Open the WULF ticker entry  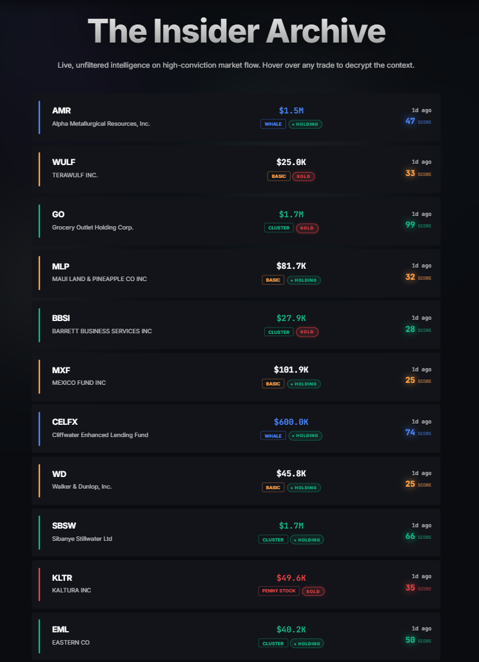click(x=64, y=162)
